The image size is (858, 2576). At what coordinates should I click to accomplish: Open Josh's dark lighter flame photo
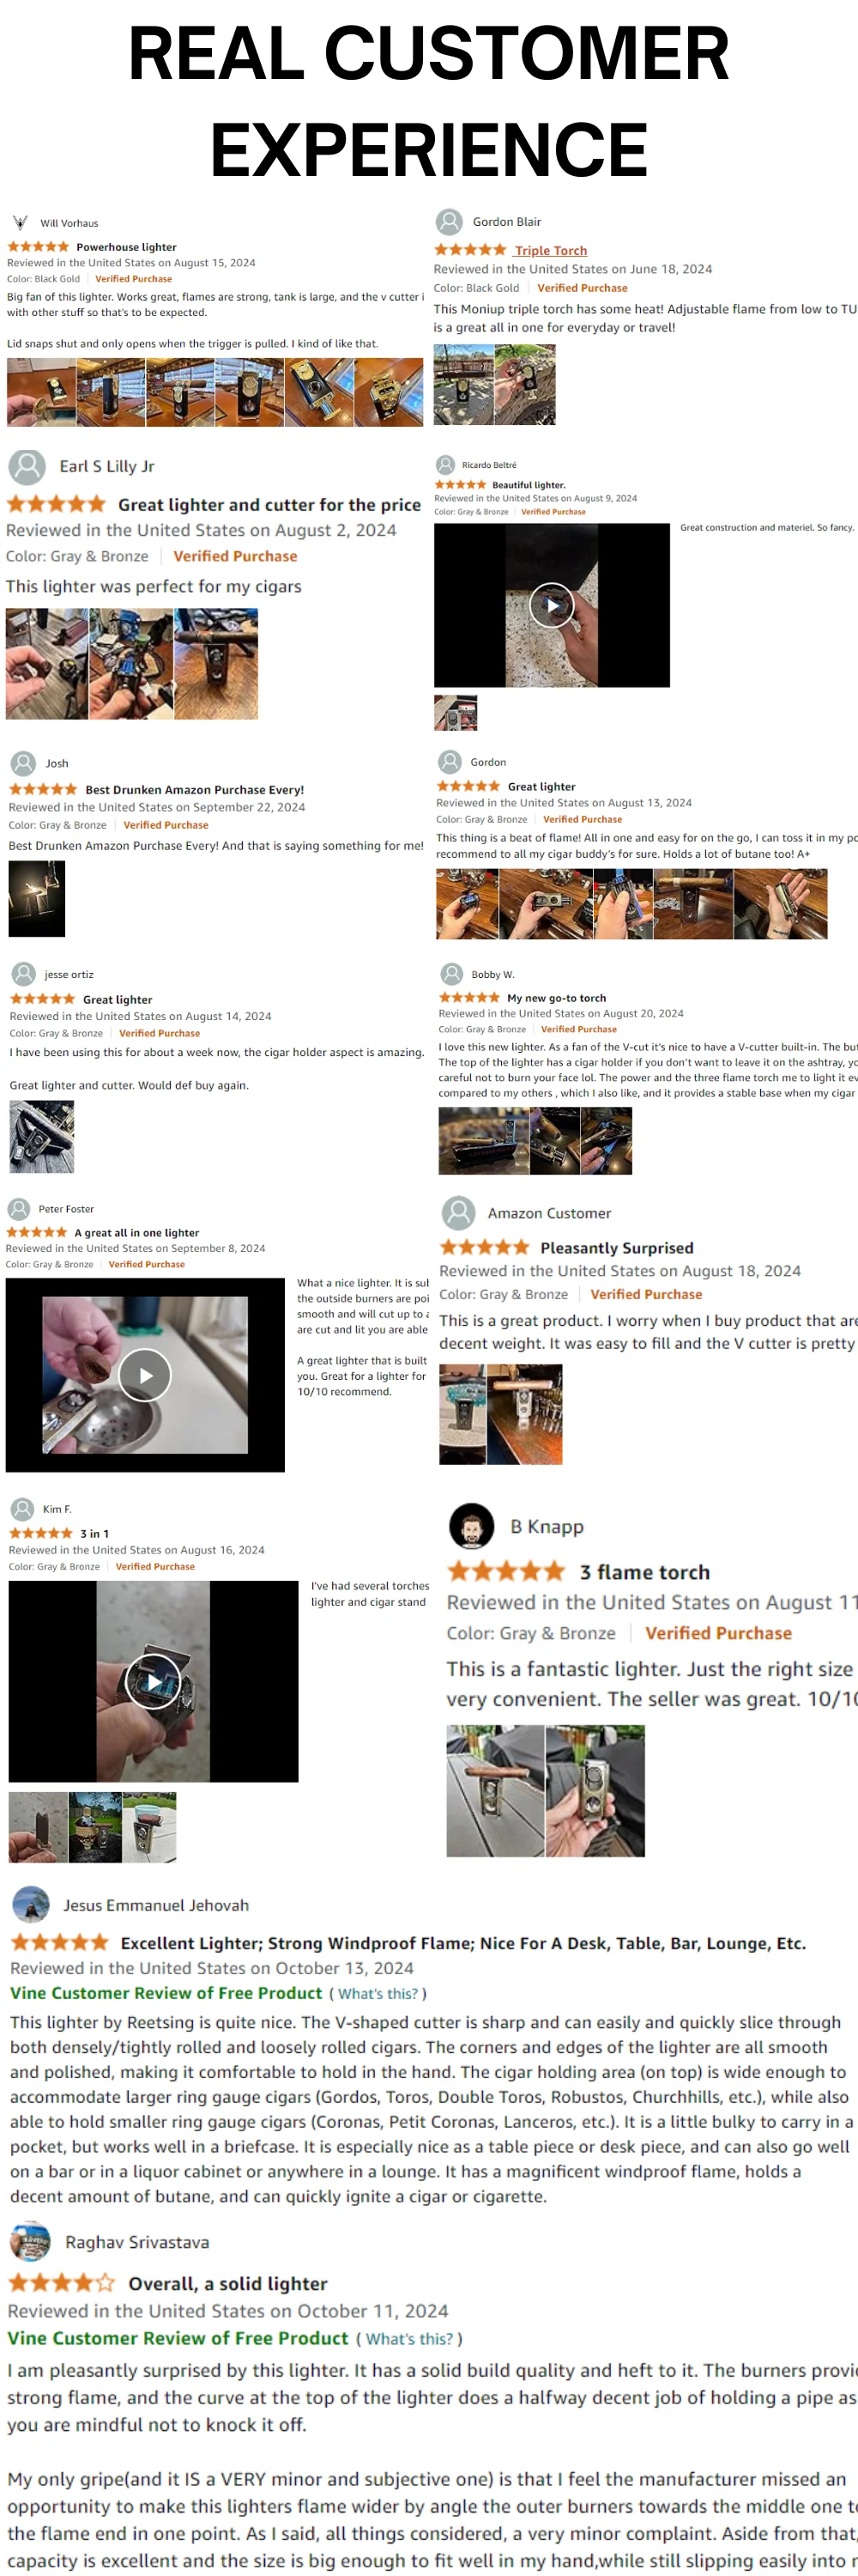(x=37, y=899)
